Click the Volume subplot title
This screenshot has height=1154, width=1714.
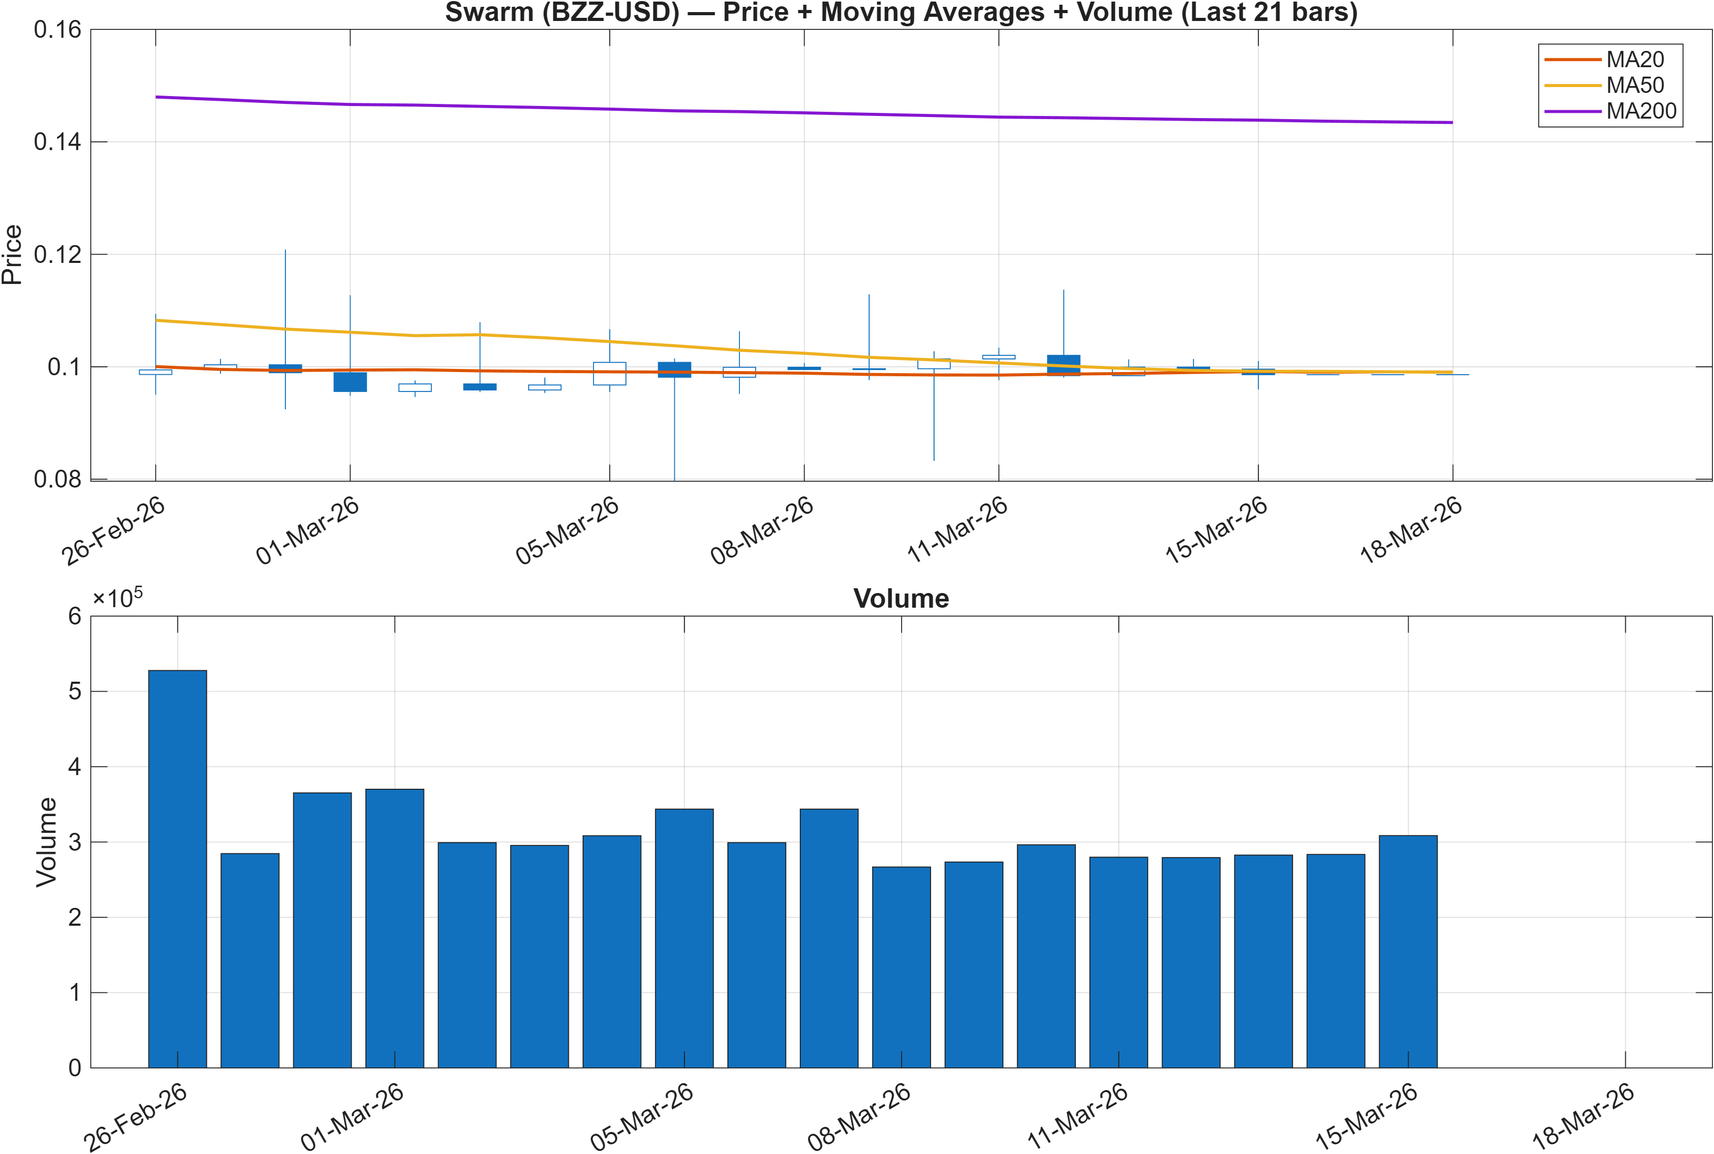(x=901, y=598)
